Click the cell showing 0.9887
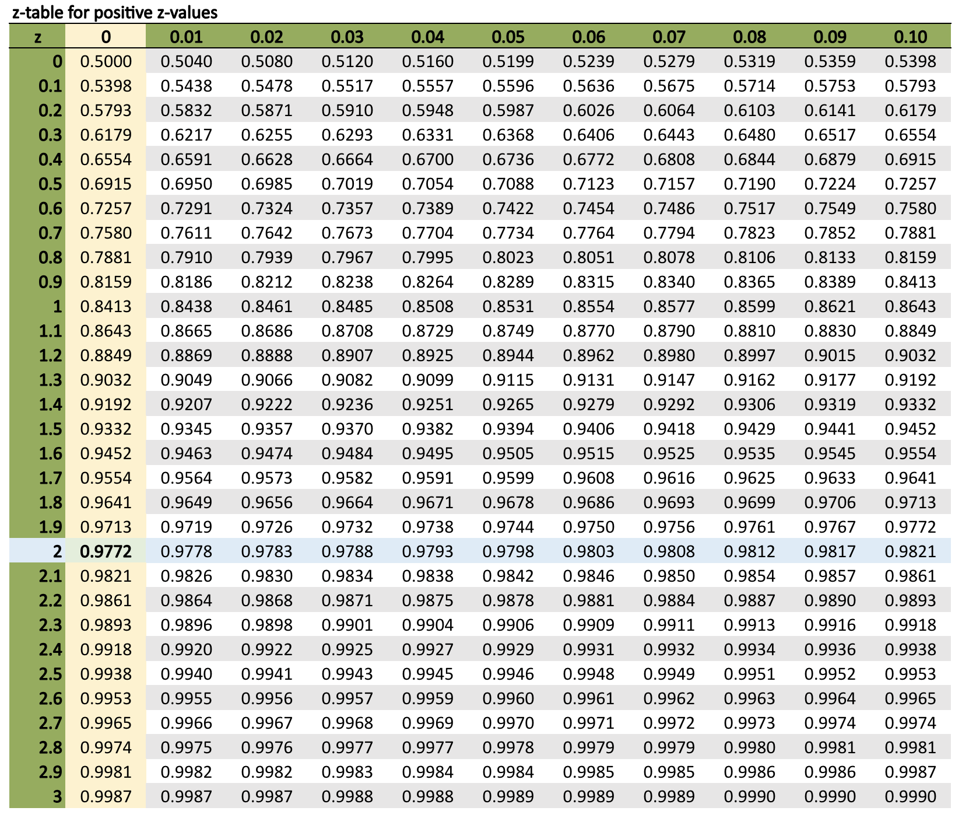This screenshot has height=825, width=962. pyautogui.click(x=749, y=600)
